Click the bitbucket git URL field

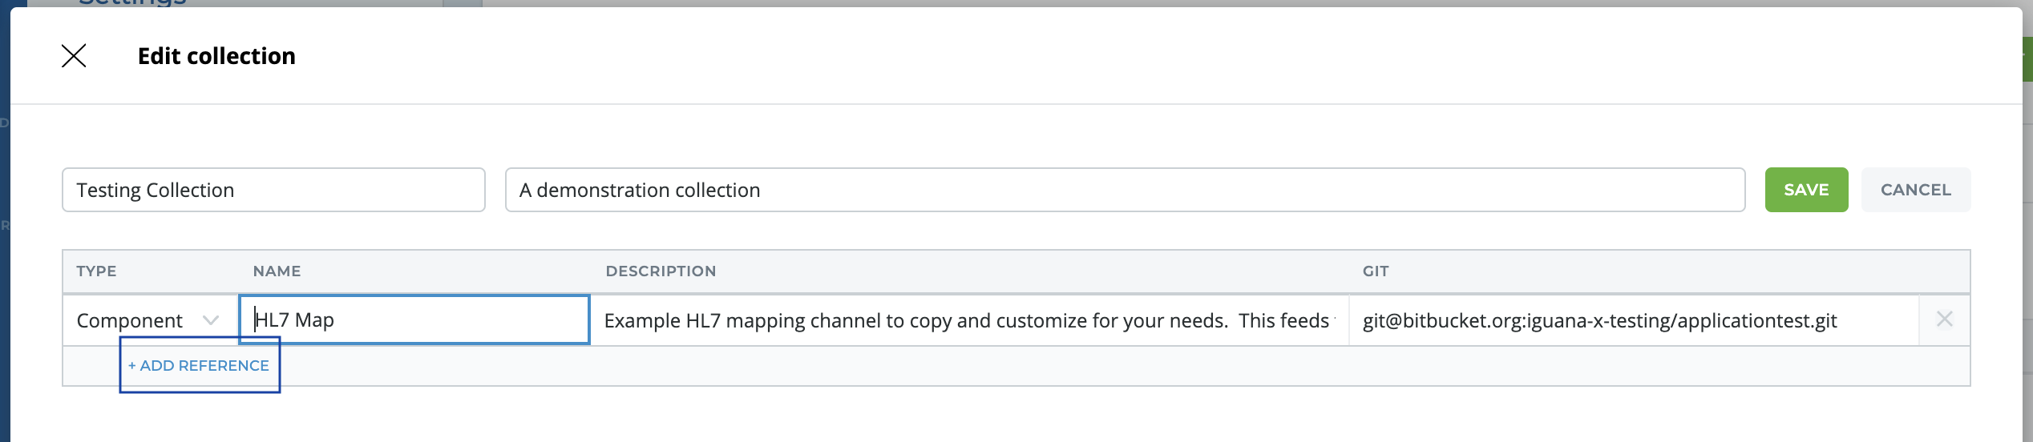pos(1632,320)
